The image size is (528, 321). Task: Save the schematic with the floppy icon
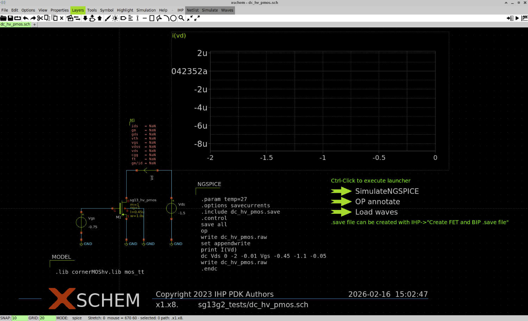11,18
